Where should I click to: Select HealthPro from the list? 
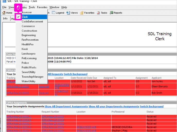click(31, 45)
